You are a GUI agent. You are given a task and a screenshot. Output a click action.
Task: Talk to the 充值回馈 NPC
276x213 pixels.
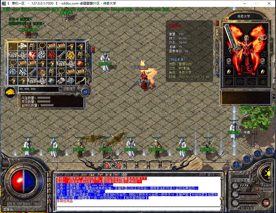pyautogui.click(x=234, y=130)
